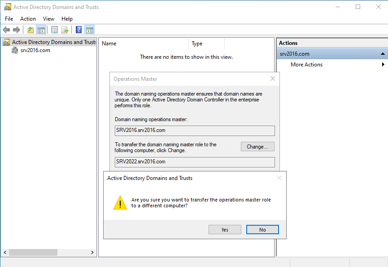Minimize the main window

(x=338, y=7)
